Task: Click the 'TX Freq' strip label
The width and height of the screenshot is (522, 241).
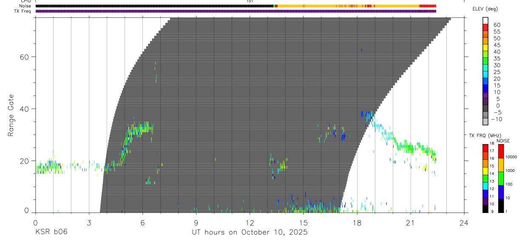Action: pos(23,11)
